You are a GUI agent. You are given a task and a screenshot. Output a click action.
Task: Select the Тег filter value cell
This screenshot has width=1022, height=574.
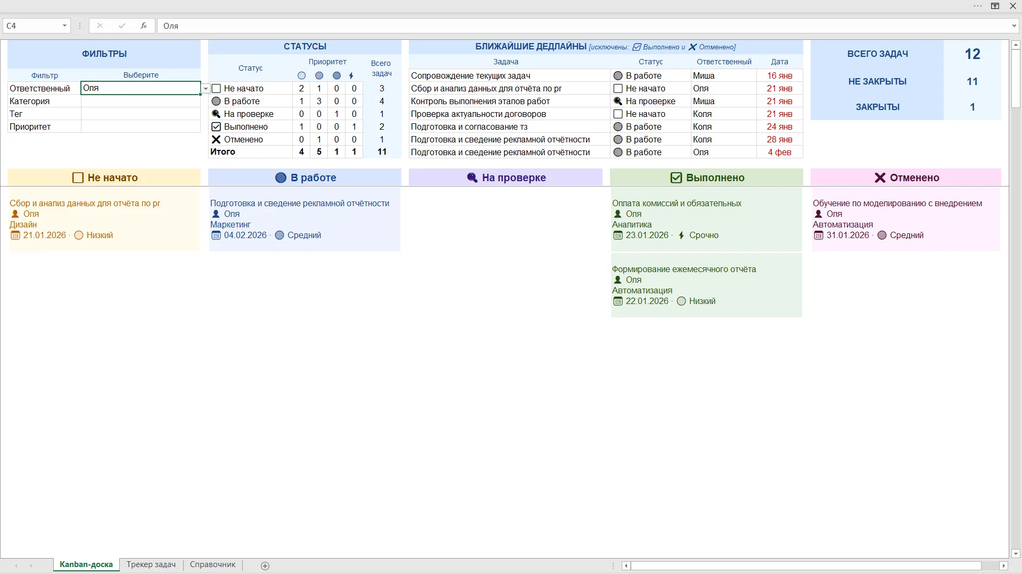[141, 114]
